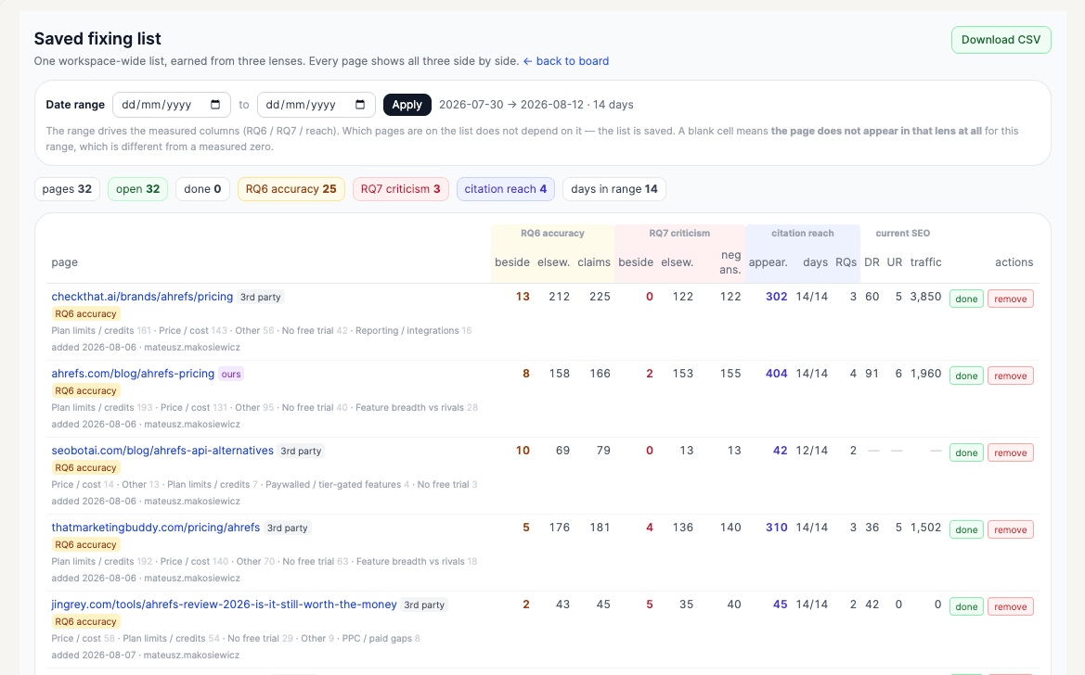Mark thatmarketingbuddy.com row as done
This screenshot has width=1085, height=675.
[x=967, y=529]
